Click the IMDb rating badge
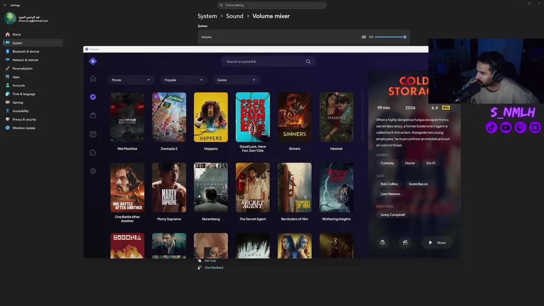 click(x=446, y=108)
